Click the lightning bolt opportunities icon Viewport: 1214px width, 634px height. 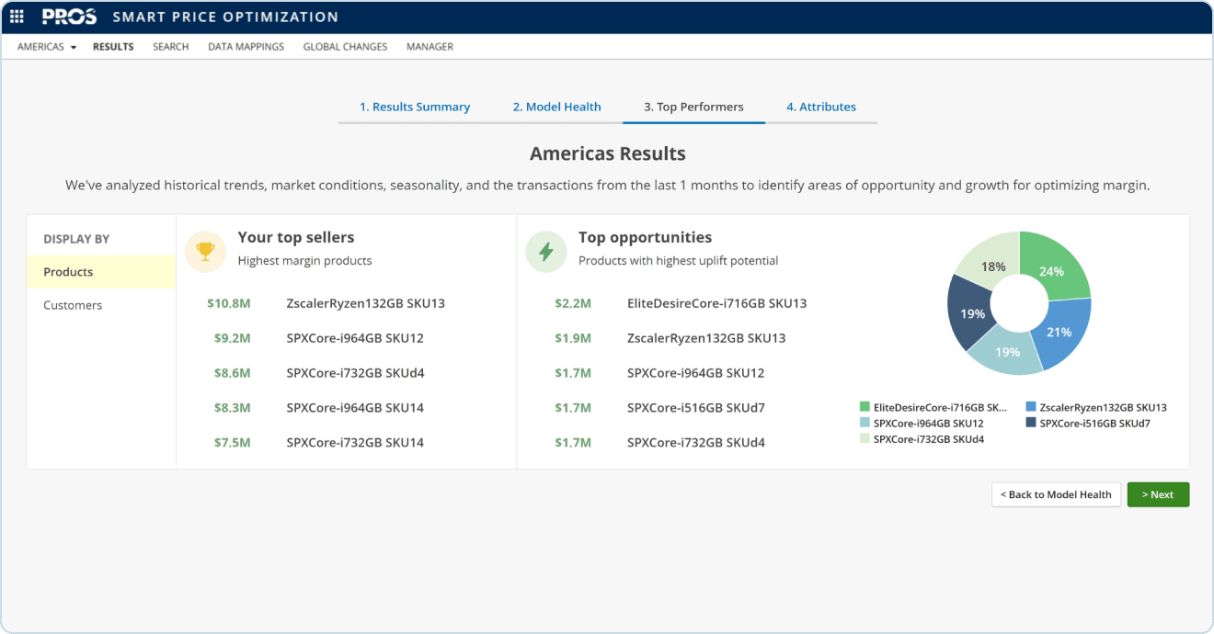click(545, 251)
